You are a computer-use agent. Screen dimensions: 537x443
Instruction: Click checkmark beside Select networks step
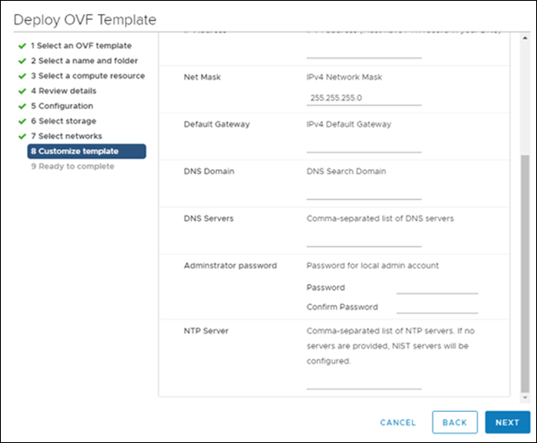point(22,136)
